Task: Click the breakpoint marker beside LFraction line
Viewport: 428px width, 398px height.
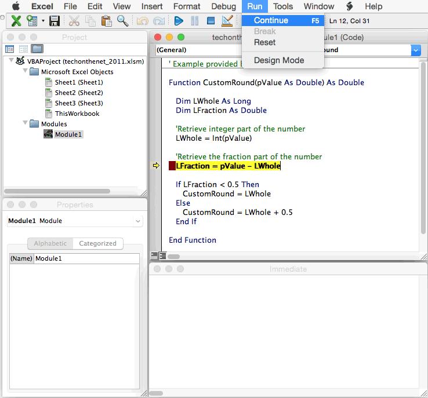Action: (x=172, y=166)
